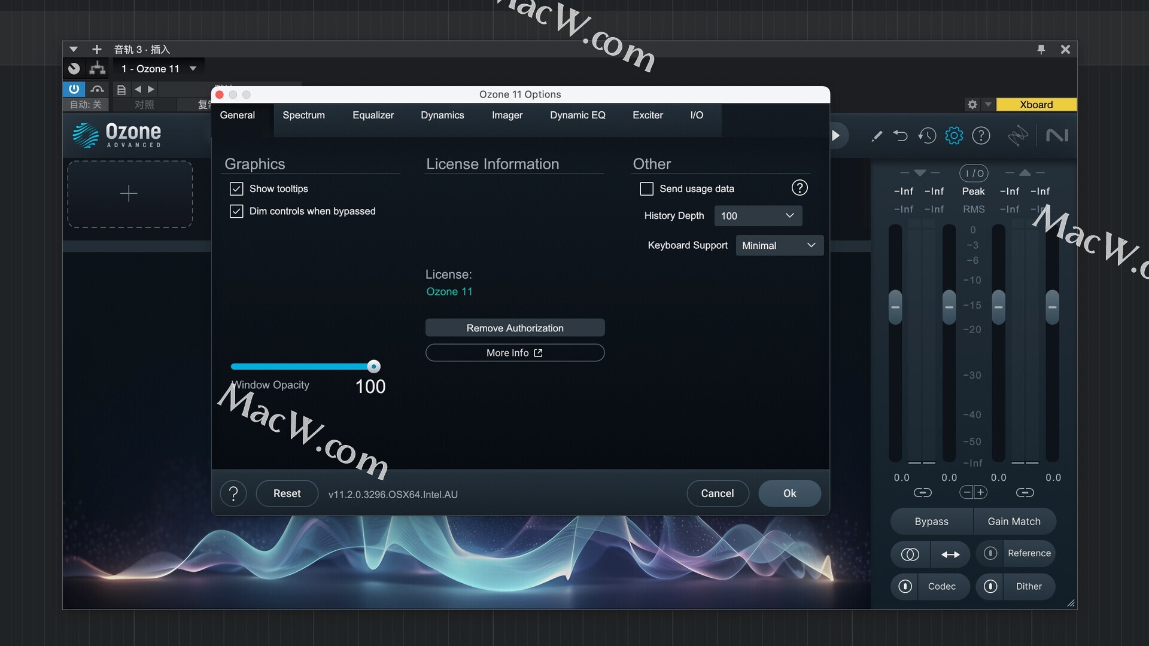Viewport: 1149px width, 646px height.
Task: Click the channel swap arrows icon
Action: [950, 554]
